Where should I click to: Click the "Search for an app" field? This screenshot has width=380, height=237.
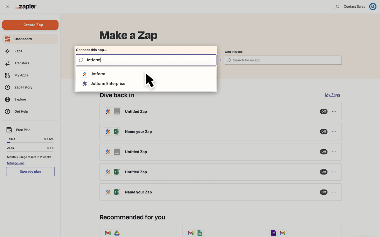(x=283, y=60)
